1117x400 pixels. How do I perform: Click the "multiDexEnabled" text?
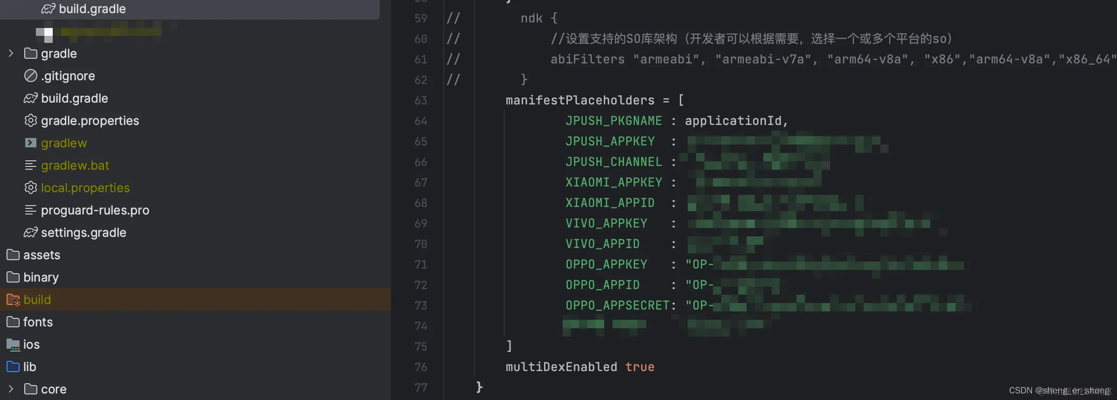561,367
